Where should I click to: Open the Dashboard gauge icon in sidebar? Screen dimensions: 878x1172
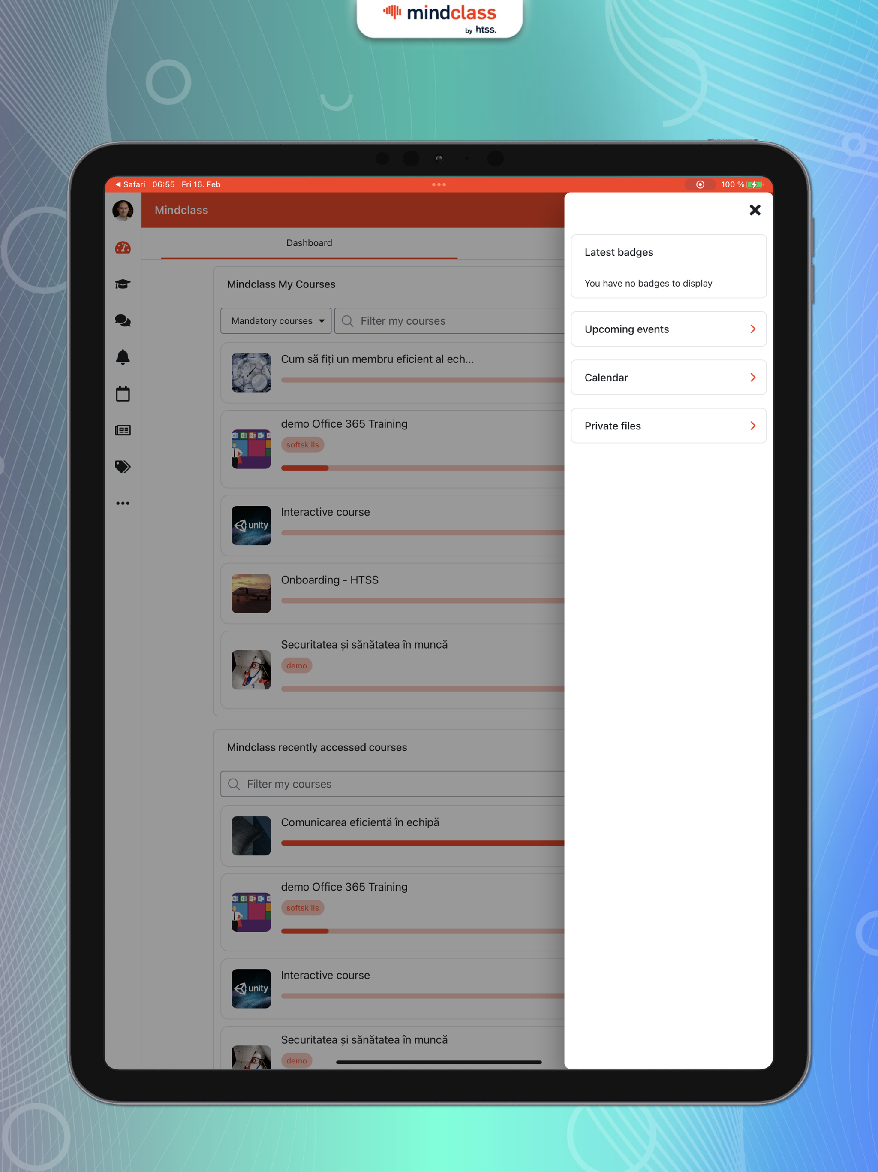pyautogui.click(x=123, y=248)
